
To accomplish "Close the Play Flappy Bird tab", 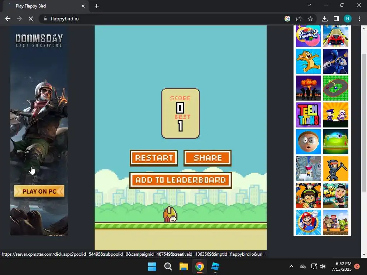I will (x=83, y=6).
